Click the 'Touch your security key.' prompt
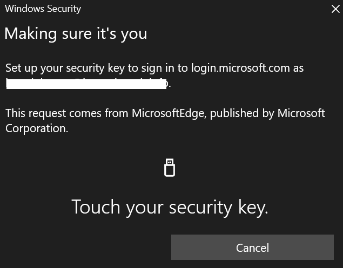The width and height of the screenshot is (343, 268). (170, 207)
